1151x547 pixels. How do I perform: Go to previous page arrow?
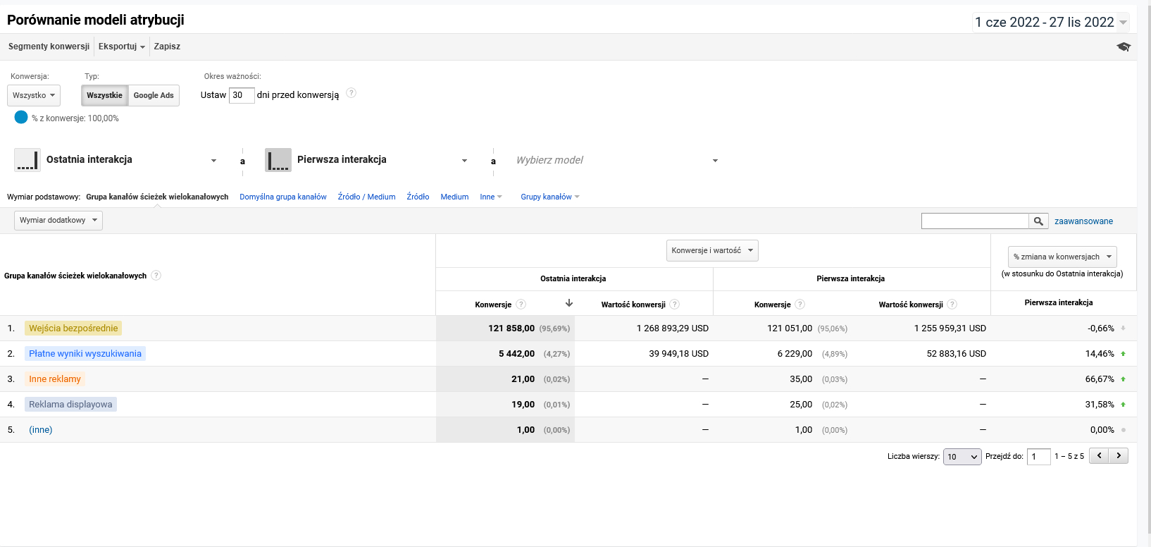[1099, 456]
